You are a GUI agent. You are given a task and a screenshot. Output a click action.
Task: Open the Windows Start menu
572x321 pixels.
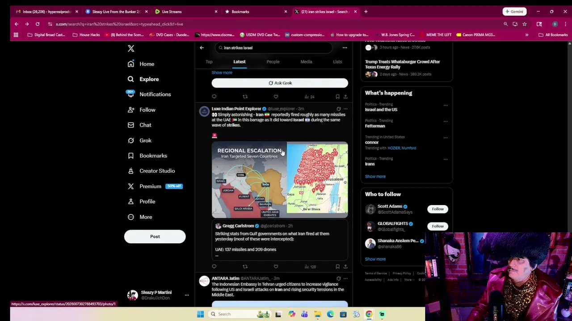click(200, 314)
